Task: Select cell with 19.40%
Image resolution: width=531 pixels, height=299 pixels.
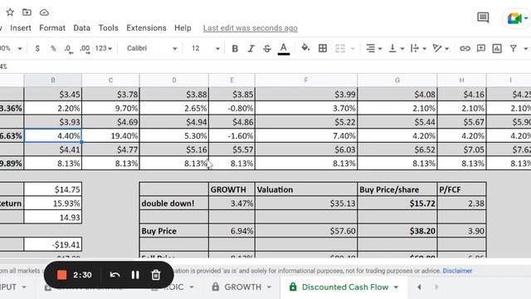Action: coord(110,136)
